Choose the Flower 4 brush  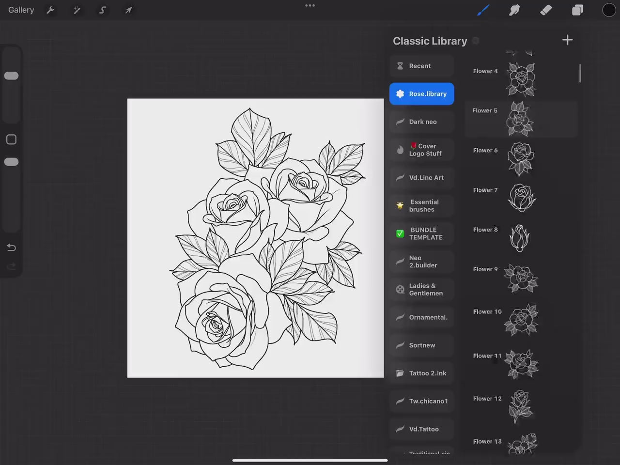[x=521, y=79]
